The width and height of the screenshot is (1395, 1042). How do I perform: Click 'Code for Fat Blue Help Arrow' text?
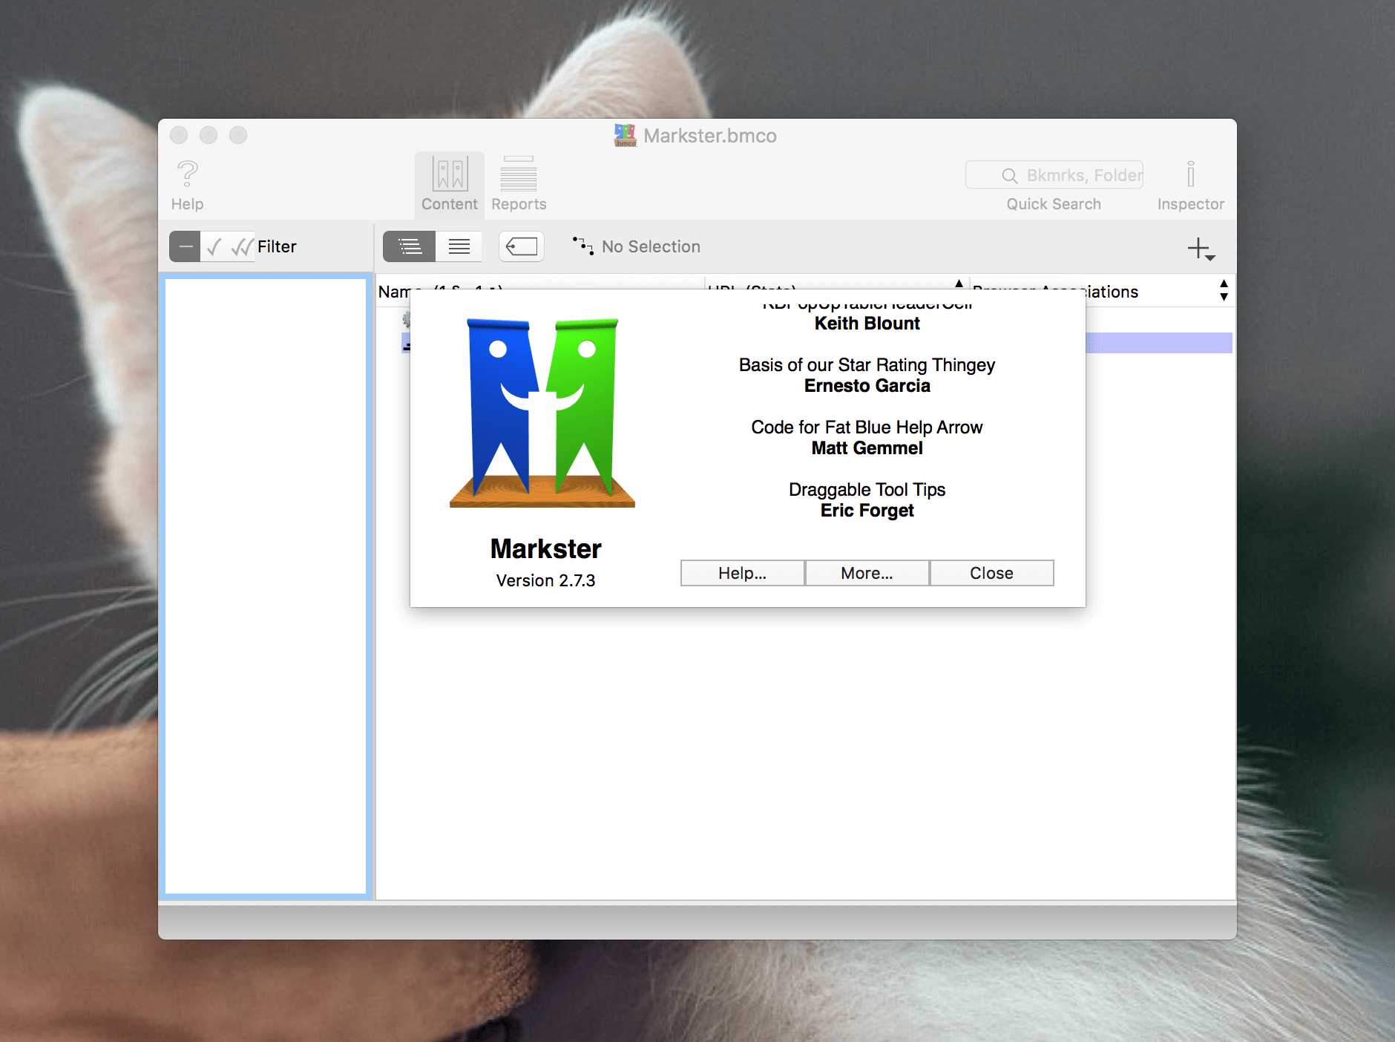click(x=867, y=427)
